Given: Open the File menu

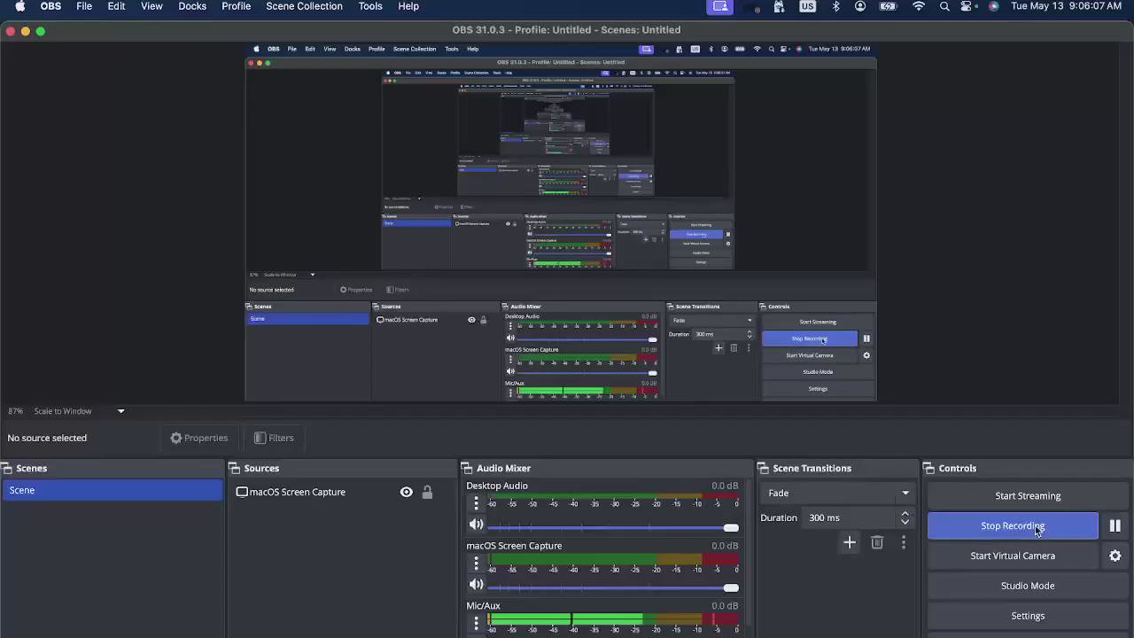Looking at the screenshot, I should [84, 6].
